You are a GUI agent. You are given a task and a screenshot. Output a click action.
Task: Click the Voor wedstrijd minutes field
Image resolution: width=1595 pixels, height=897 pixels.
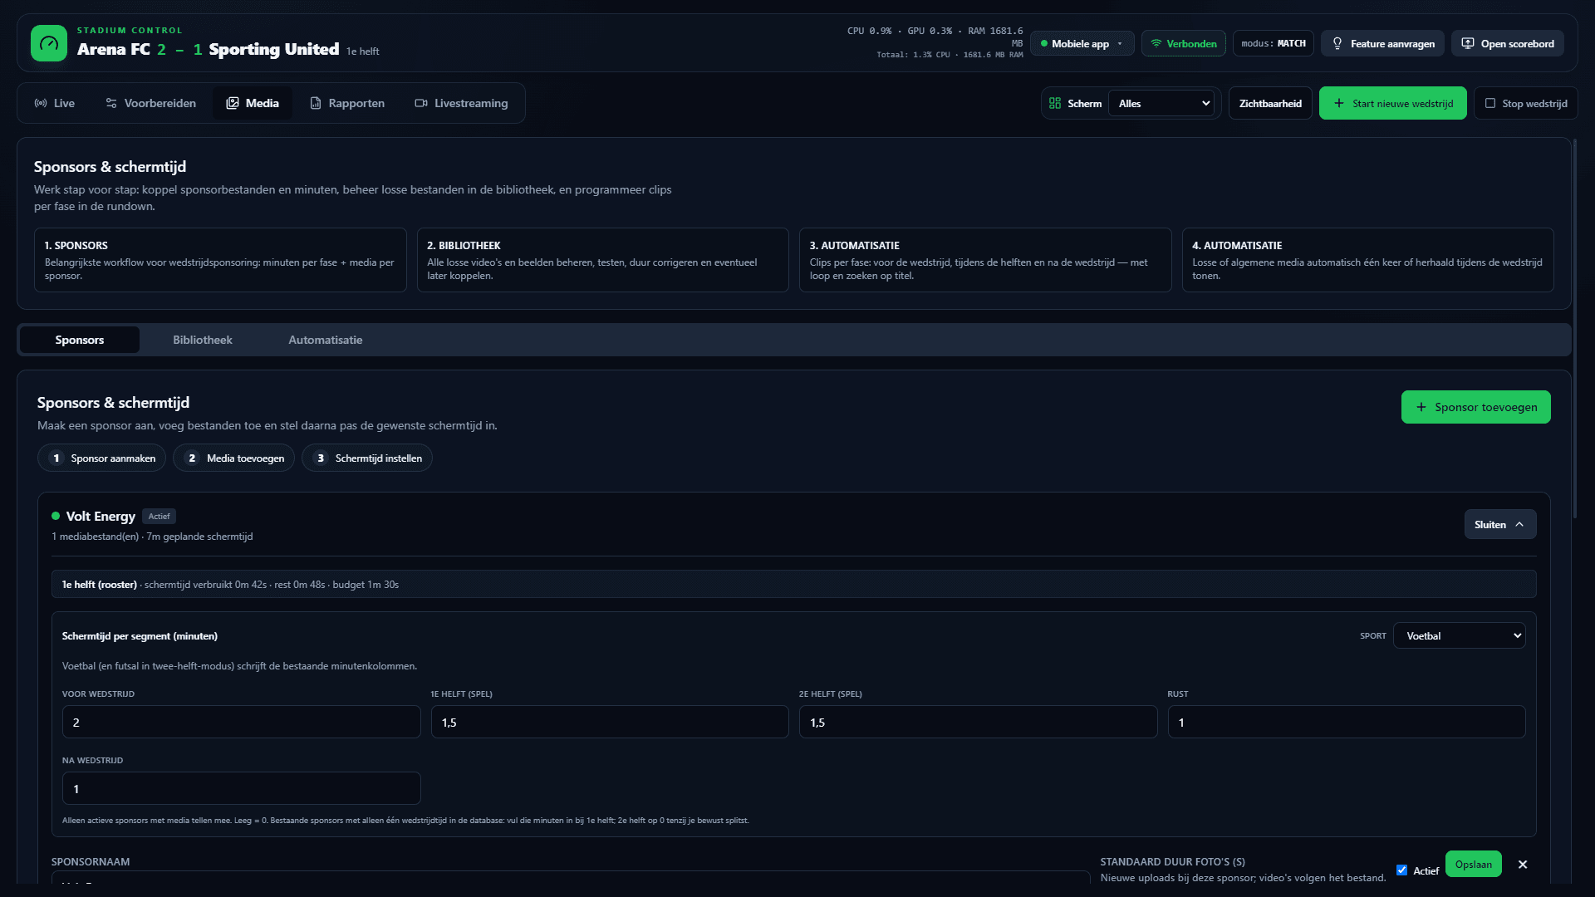coord(241,722)
